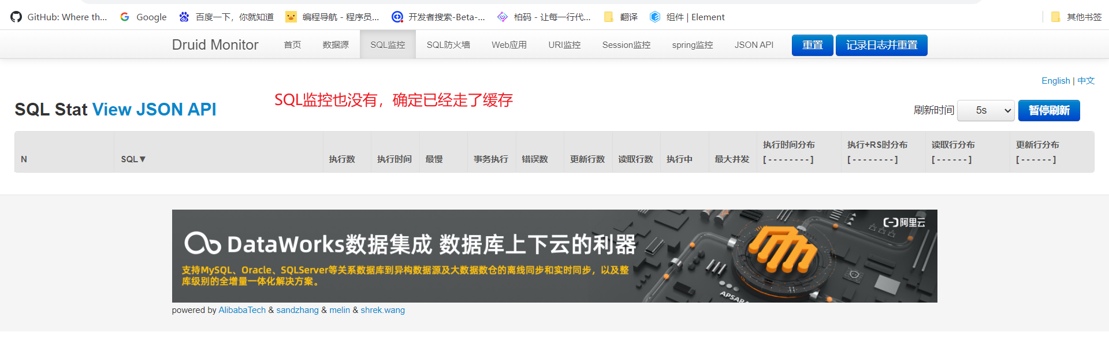Sort by the N column header
The image size is (1109, 343).
64,152
